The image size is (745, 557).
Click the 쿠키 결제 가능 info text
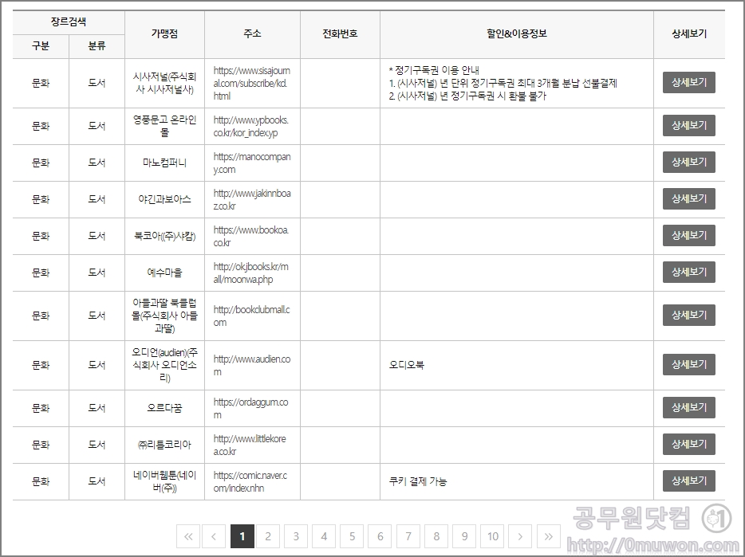(x=418, y=481)
